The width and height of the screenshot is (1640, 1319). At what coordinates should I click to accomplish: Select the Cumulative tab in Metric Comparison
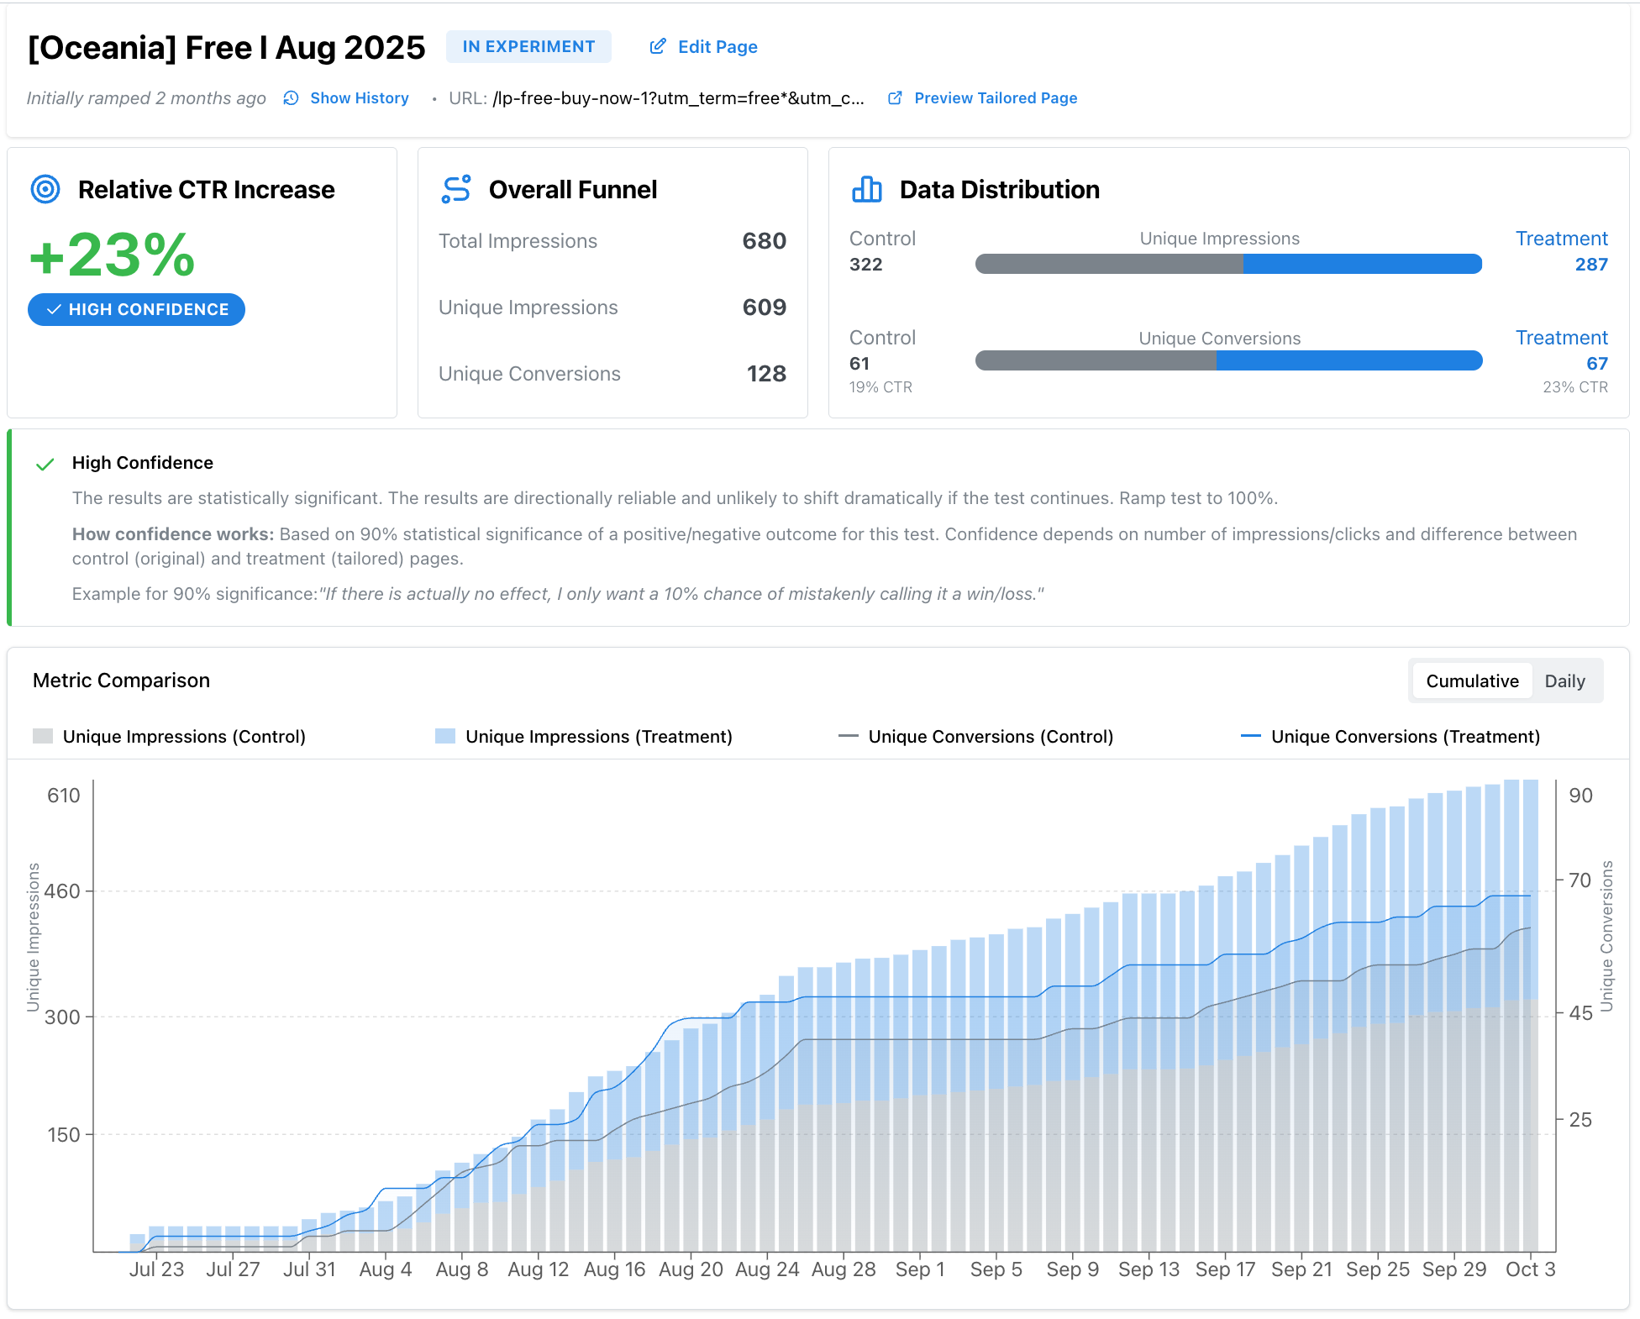[1472, 681]
